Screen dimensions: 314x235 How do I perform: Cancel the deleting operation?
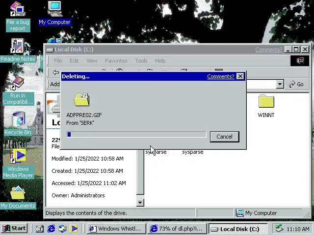coord(225,137)
